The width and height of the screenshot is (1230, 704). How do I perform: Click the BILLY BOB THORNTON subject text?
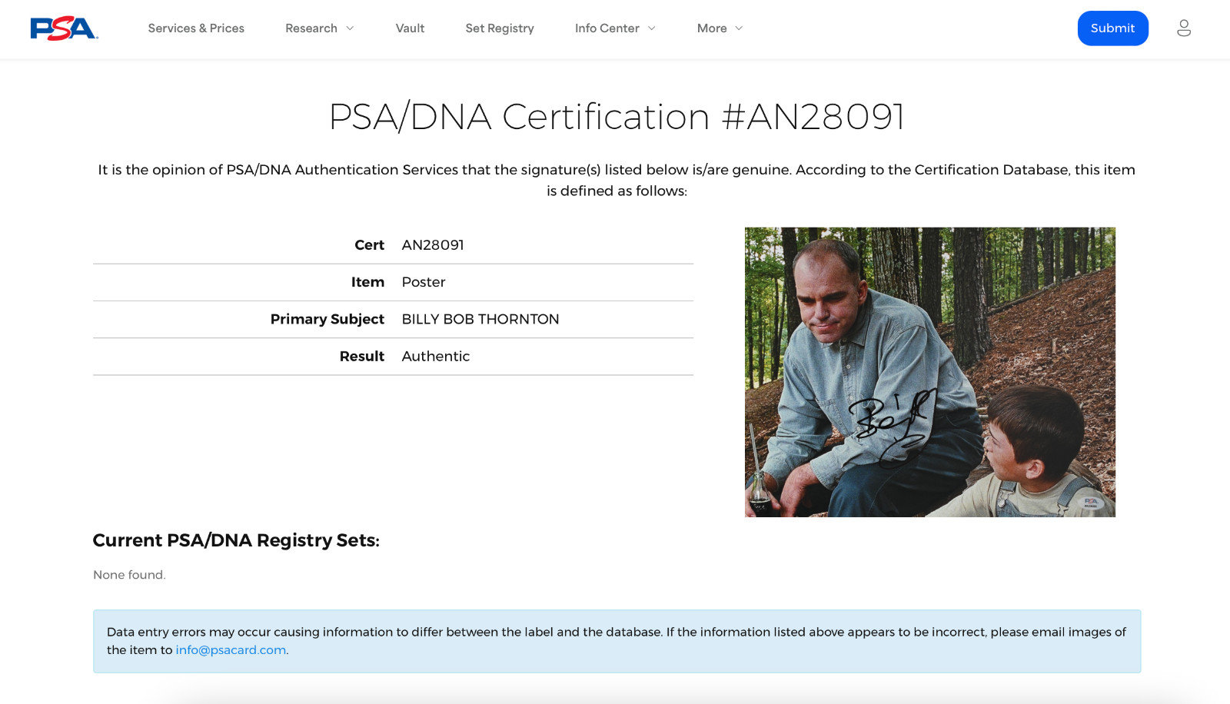pos(480,319)
